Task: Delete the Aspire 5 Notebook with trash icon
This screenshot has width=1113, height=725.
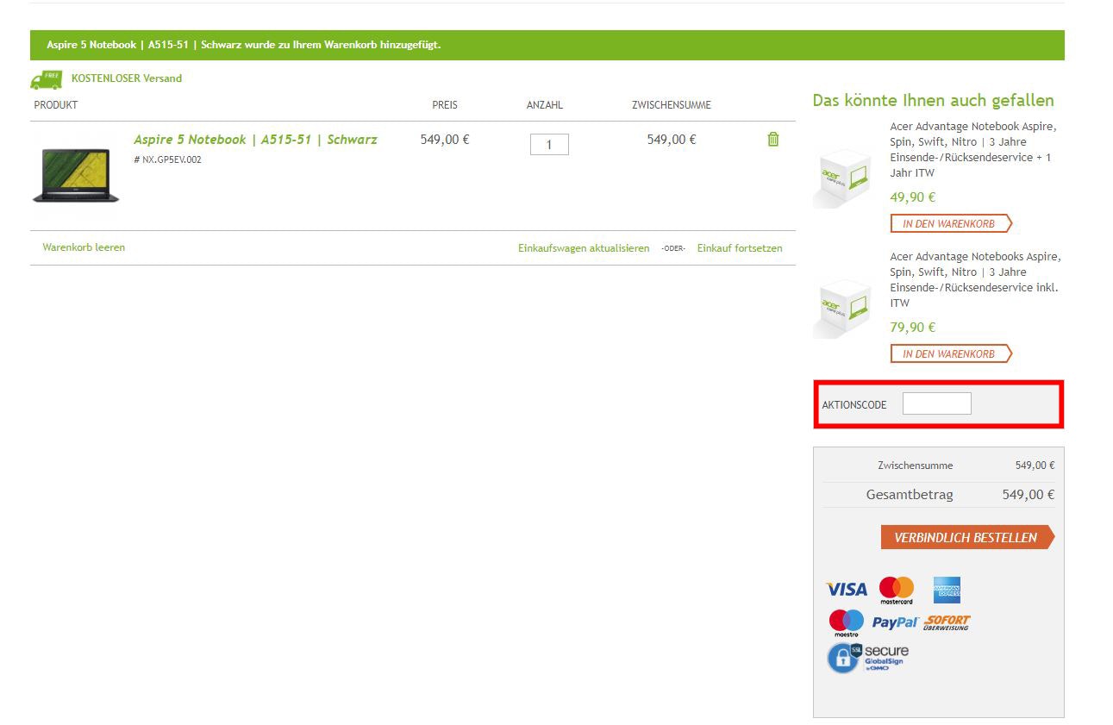Action: [772, 139]
